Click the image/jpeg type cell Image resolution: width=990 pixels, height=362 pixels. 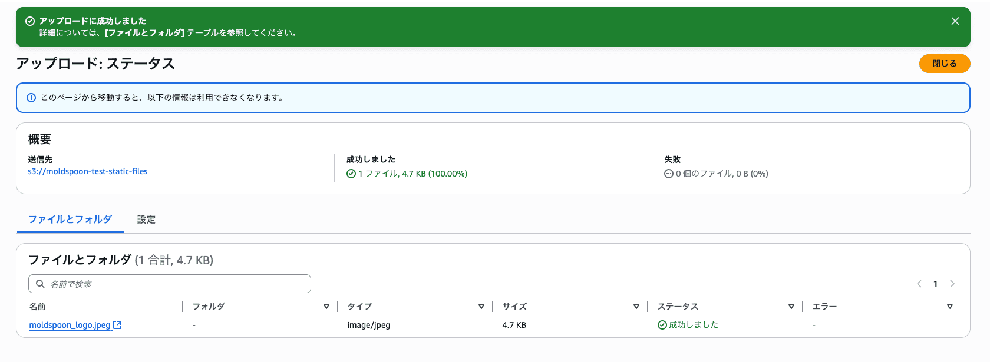point(369,325)
